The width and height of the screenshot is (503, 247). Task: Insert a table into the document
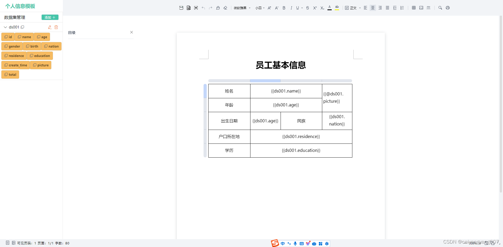point(414,8)
